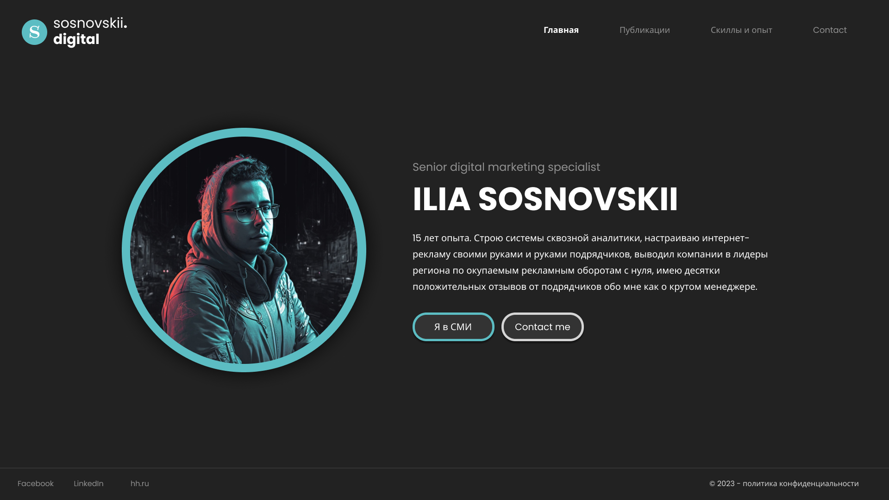Click the bold word digital in logo
This screenshot has width=889, height=500.
[76, 40]
